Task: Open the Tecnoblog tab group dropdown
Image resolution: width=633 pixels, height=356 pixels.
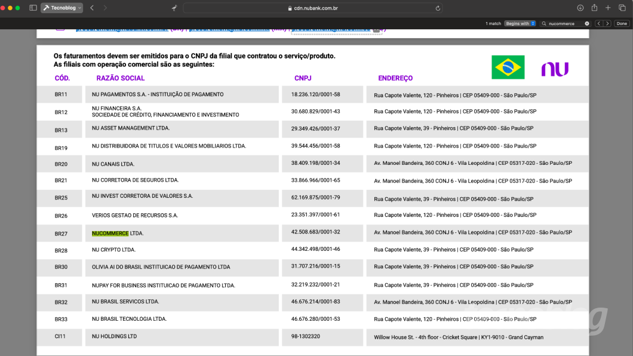Action: point(62,8)
